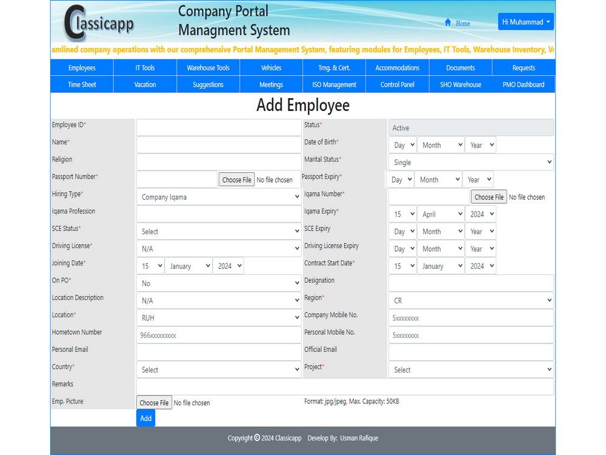Open the Contract Start Date month dropdown

tap(441, 266)
